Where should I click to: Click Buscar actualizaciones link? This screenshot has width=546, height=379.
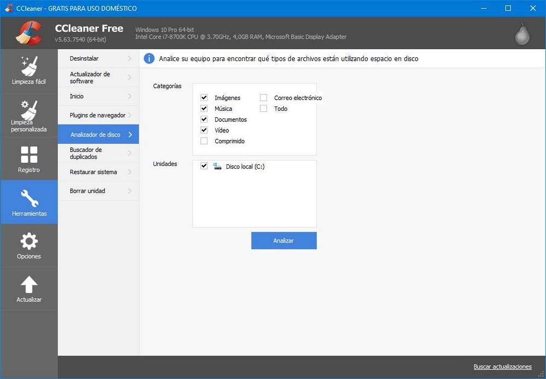click(502, 366)
